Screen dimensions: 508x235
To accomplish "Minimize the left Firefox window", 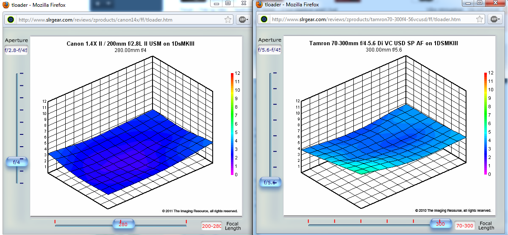I will coord(217,3).
